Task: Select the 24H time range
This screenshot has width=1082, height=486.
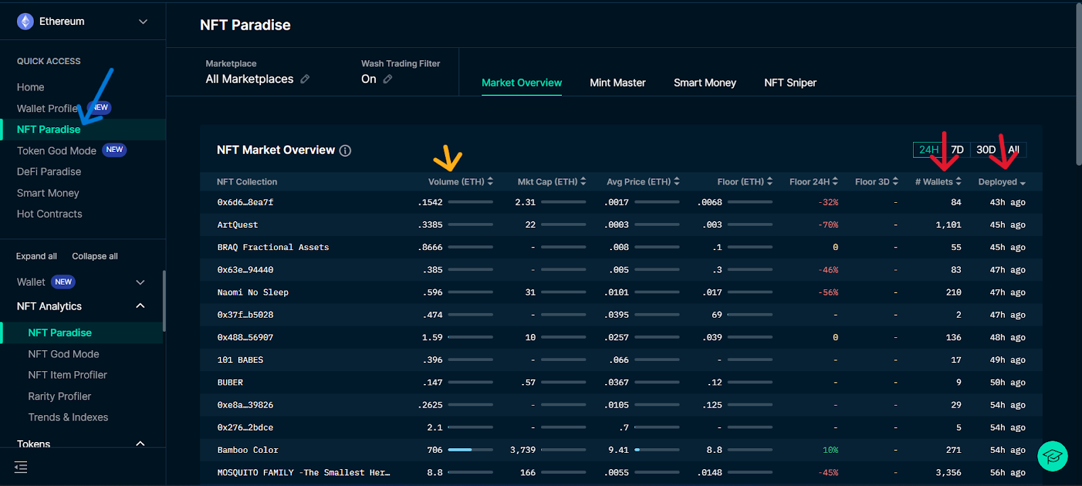Action: pos(928,149)
